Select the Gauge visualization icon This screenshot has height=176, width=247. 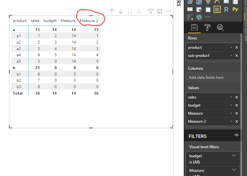(x=217, y=2)
